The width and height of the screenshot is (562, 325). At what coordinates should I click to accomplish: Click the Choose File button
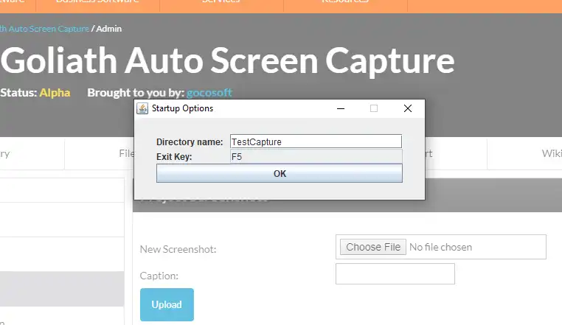coord(373,247)
